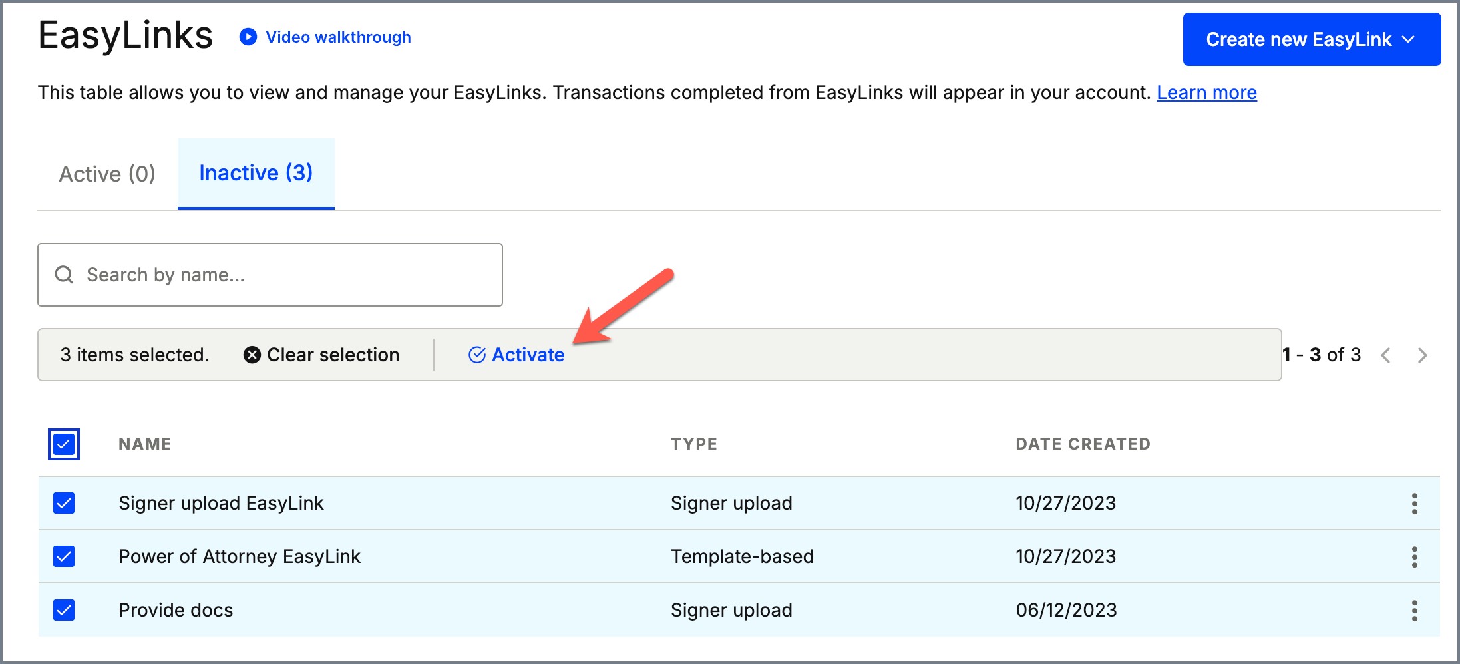Click the 06/12/2023 date cell
This screenshot has height=664, width=1460.
coord(1066,610)
